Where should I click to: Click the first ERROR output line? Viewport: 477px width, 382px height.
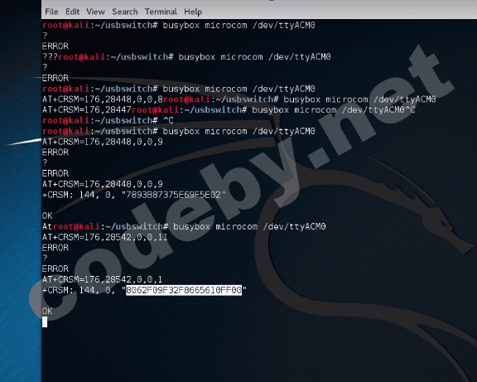click(x=55, y=46)
